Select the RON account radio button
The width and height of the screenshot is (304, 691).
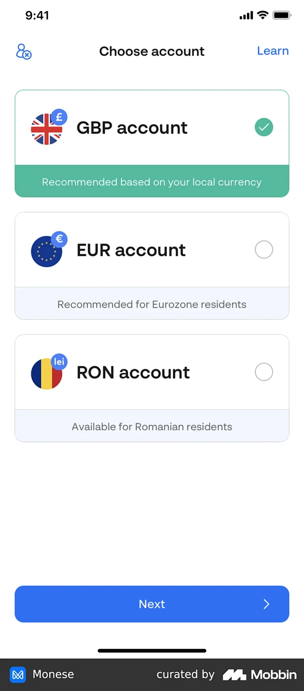tap(264, 372)
